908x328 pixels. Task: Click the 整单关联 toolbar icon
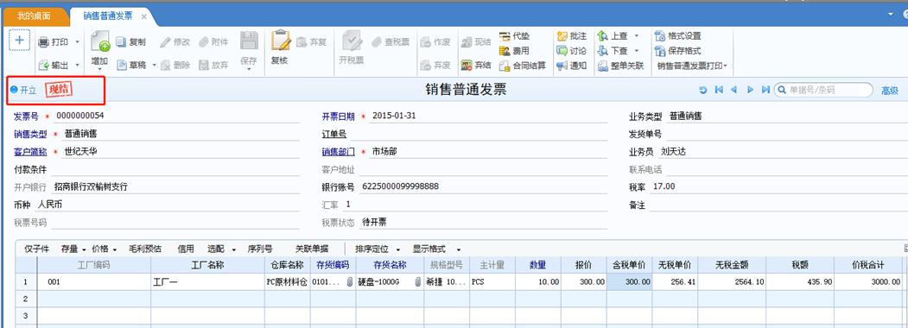pos(602,66)
